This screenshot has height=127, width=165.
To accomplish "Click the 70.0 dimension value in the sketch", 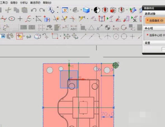I will pos(107,114).
